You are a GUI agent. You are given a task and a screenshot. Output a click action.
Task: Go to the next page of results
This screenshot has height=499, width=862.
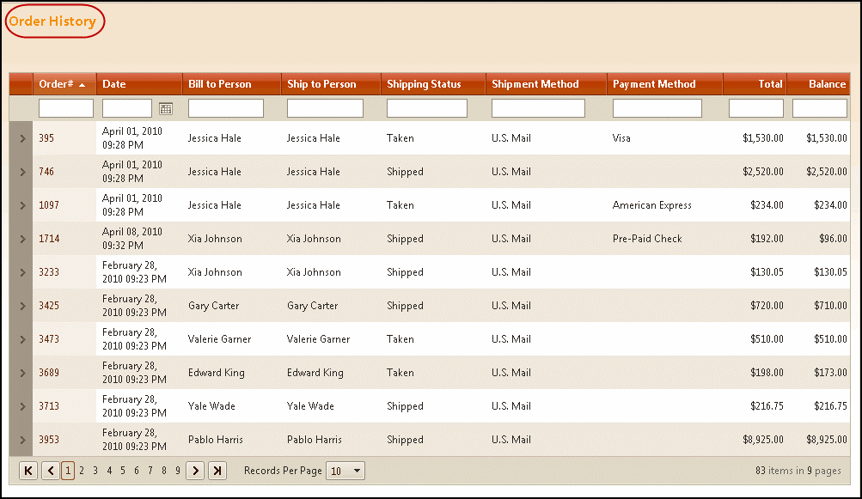(195, 471)
